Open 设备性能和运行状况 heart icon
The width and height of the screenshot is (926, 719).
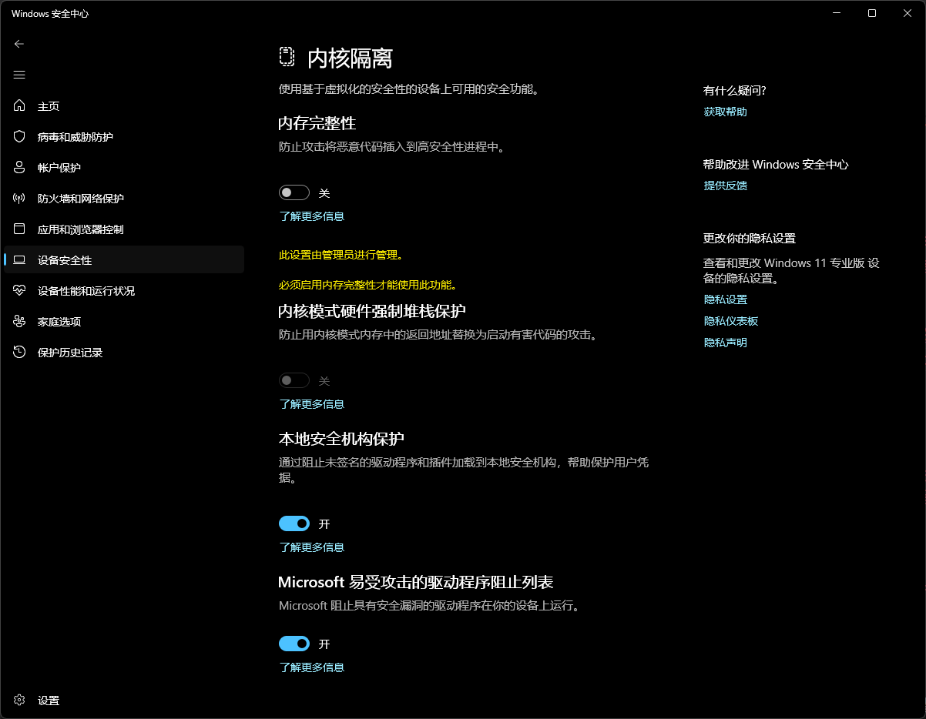tap(18, 290)
